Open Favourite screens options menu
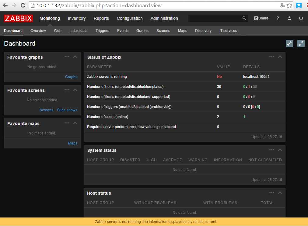308x226 pixels. tap(67, 90)
